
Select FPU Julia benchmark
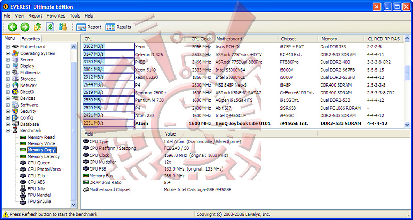coord(36,189)
